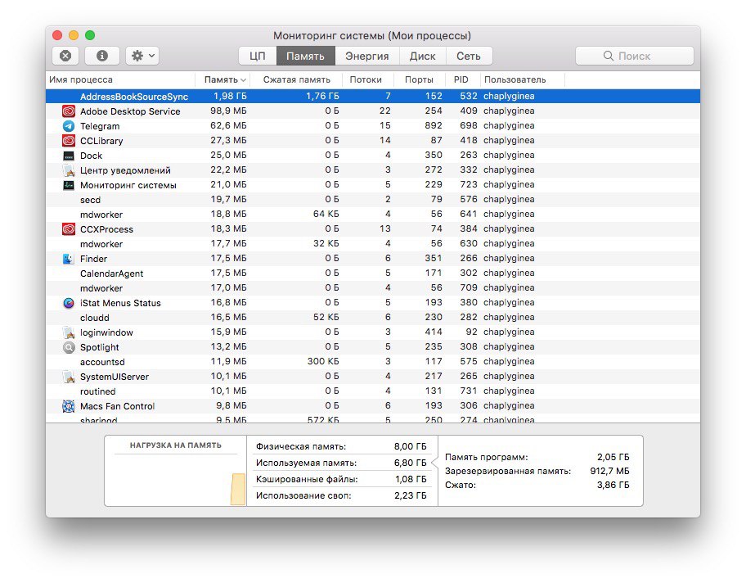Select the Память tab
Screen dimensions: 746x583
pos(305,56)
